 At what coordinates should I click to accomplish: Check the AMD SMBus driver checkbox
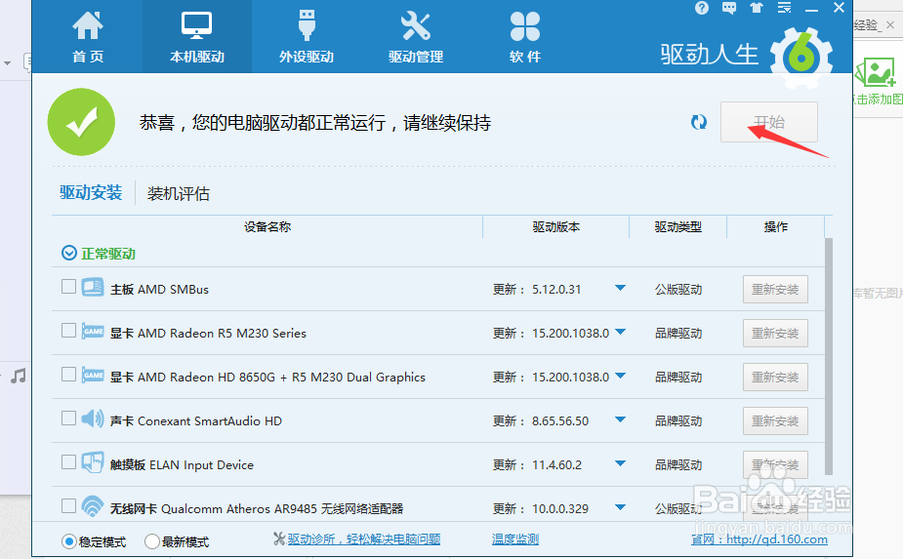pos(68,286)
